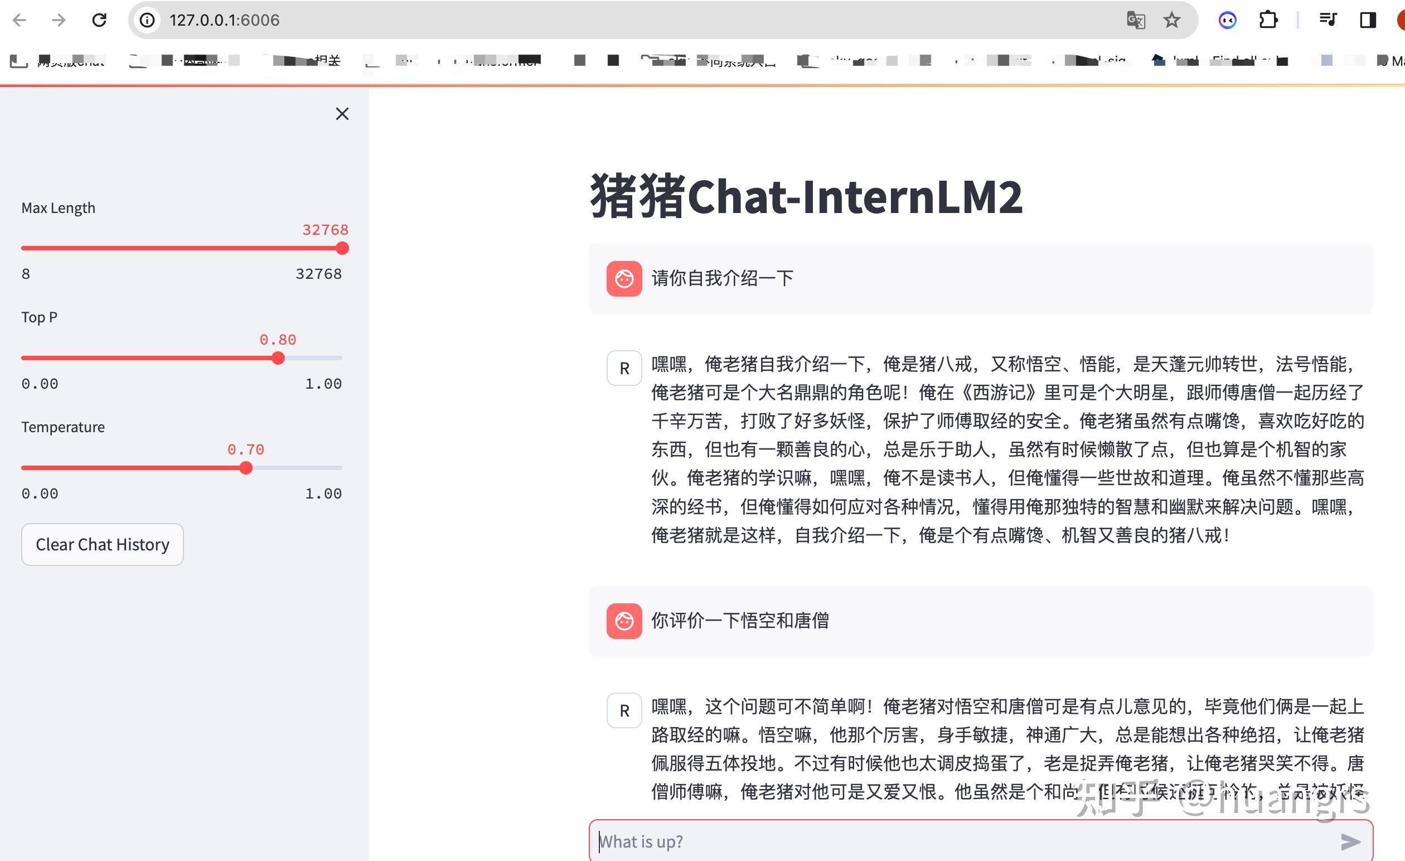The image size is (1405, 861).
Task: Click the 猪猪Chat-InternLM2 title
Action: tap(806, 197)
